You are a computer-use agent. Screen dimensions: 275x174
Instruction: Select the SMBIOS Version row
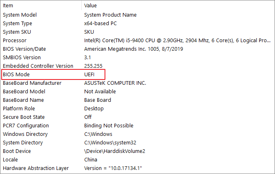(x=22, y=58)
